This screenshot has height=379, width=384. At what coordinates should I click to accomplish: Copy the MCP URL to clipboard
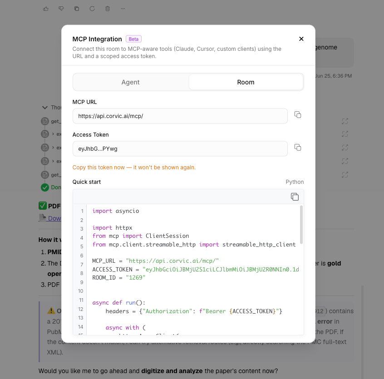coord(298,114)
